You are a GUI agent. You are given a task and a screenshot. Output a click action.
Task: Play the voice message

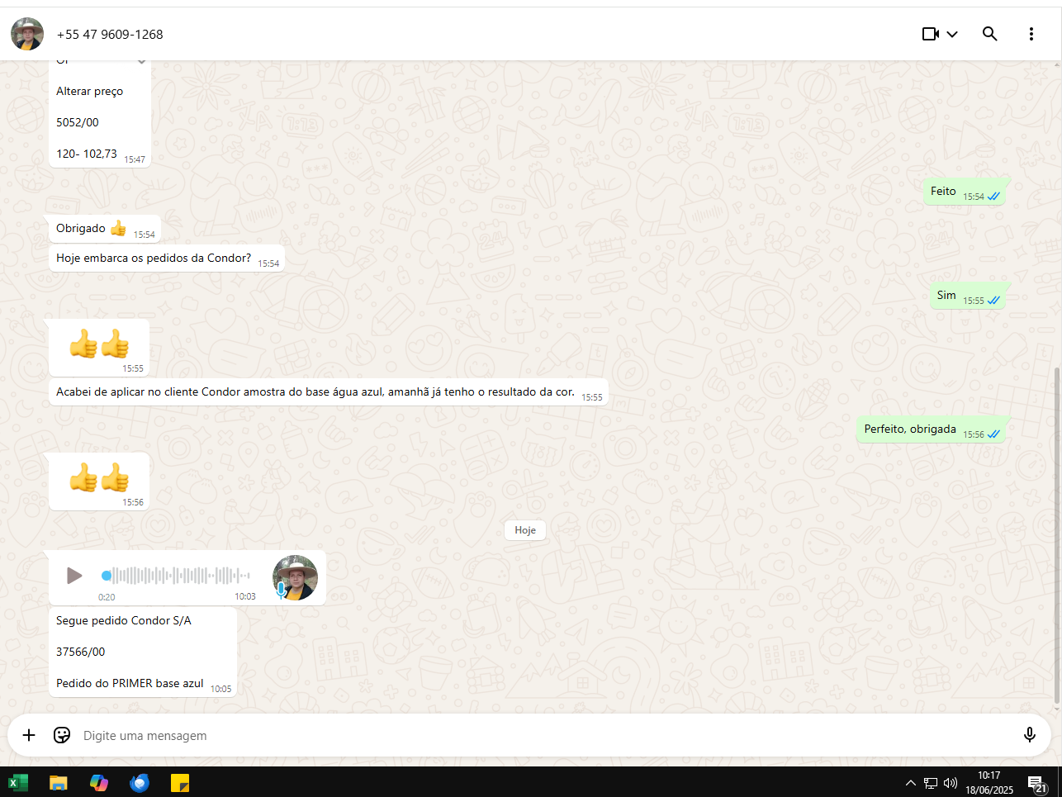coord(74,575)
